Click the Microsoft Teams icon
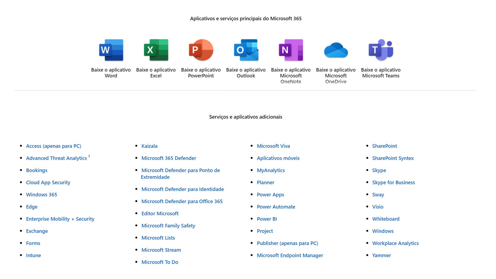This screenshot has height=279, width=496. (x=381, y=50)
